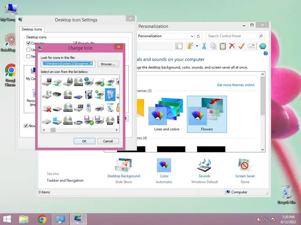Select the Desktop Icons tab
301x225 pixels.
point(32,29)
